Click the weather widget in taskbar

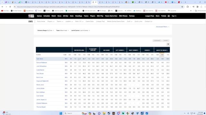7,113
